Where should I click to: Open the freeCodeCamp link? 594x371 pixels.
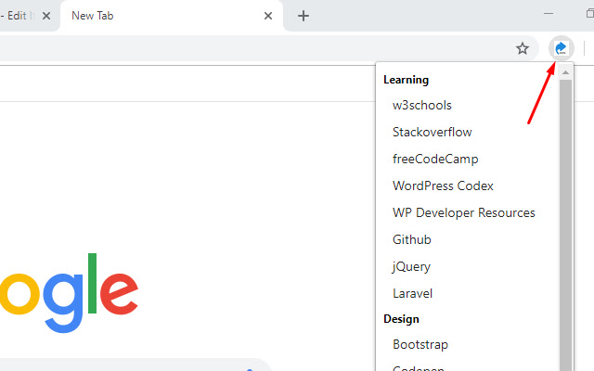tap(435, 159)
